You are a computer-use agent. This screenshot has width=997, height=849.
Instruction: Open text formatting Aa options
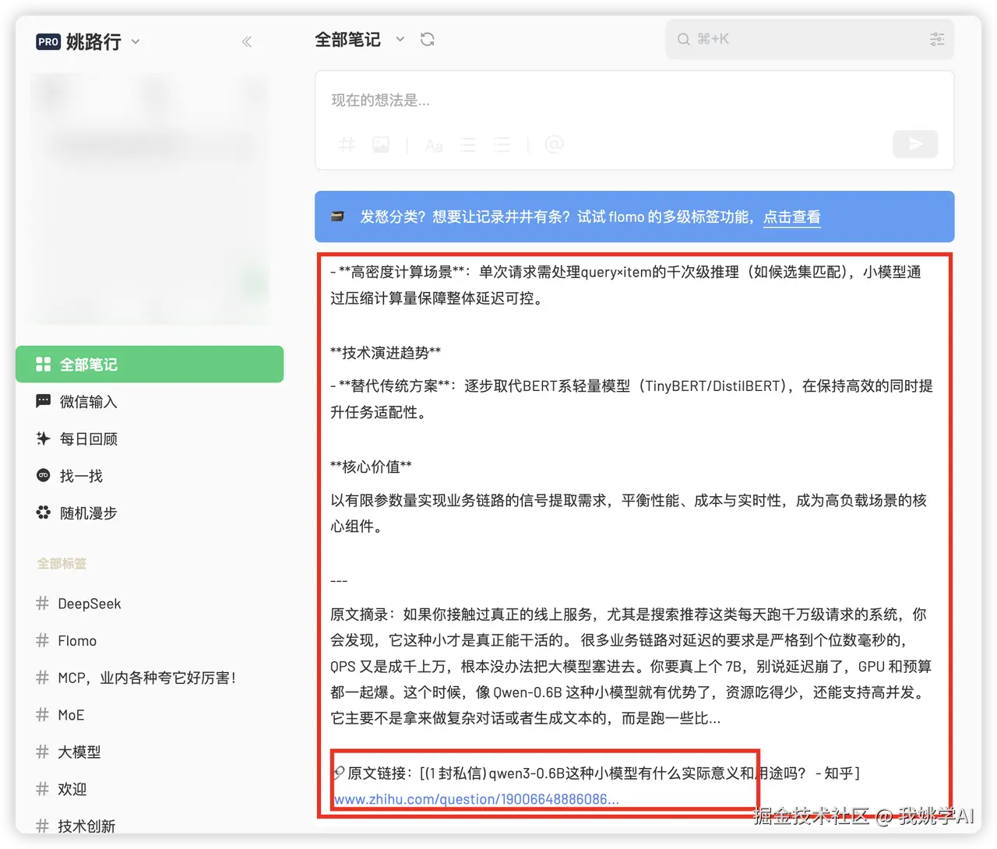click(x=434, y=145)
